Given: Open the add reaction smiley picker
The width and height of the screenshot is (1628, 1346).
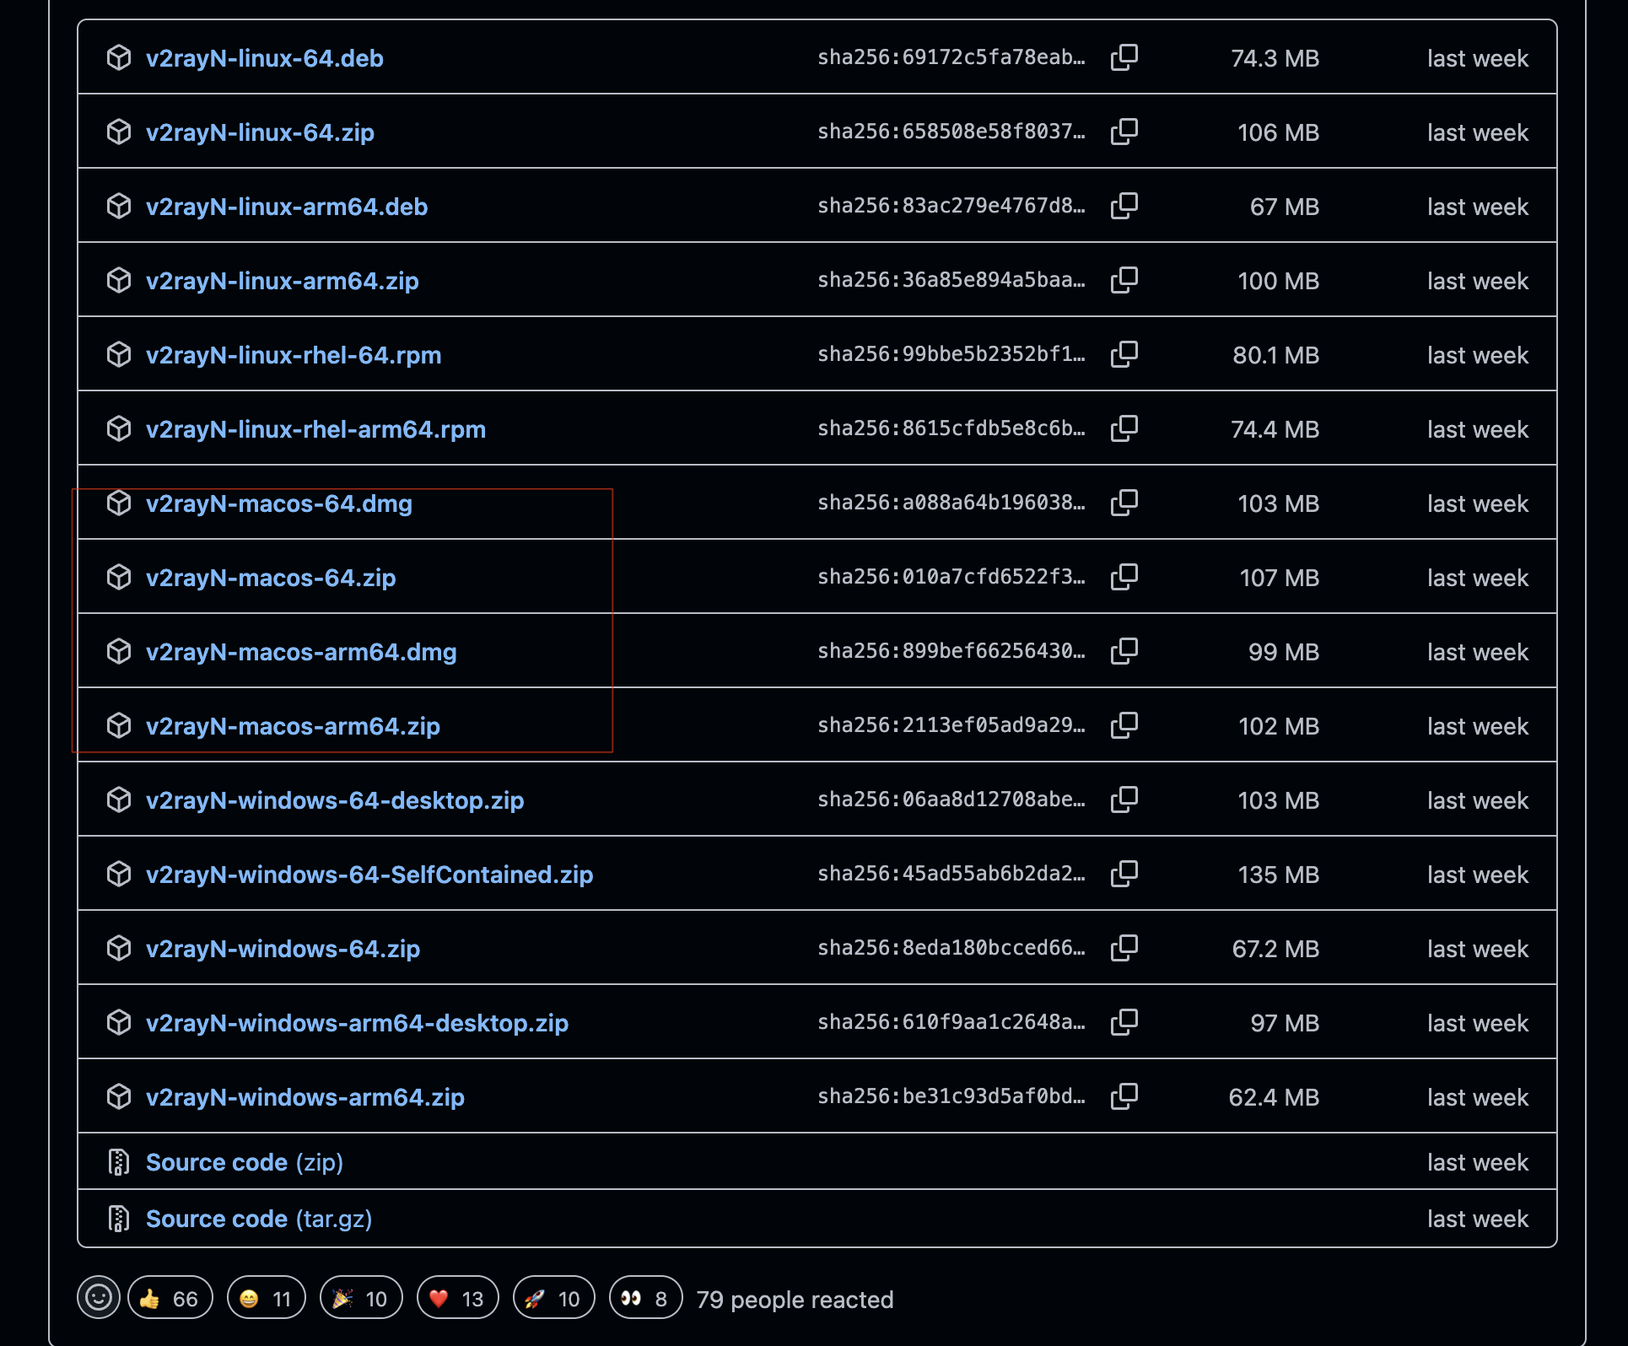Looking at the screenshot, I should (99, 1297).
